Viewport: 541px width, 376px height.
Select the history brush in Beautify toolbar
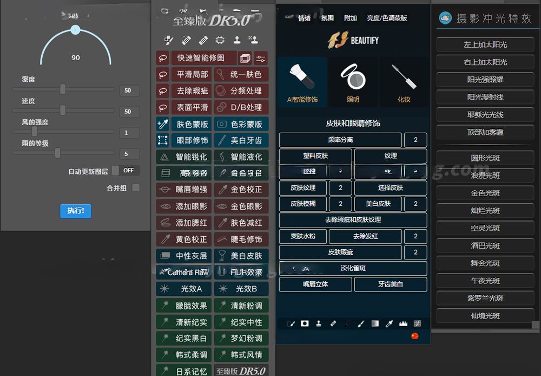291,323
